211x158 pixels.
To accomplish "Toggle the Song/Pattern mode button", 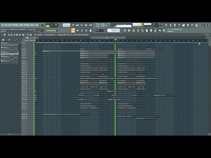I will coord(47,25).
